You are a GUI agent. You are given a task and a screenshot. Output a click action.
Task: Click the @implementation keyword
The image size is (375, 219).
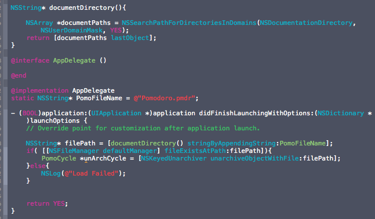39,90
